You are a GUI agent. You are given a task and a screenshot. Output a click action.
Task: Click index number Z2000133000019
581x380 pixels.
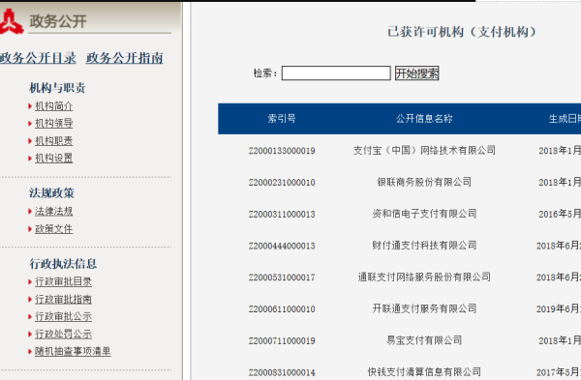pyautogui.click(x=282, y=151)
